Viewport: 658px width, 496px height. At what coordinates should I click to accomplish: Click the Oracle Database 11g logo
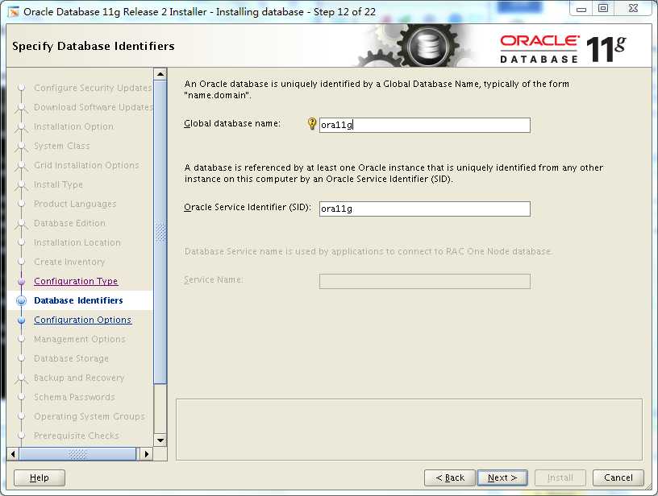(563, 49)
